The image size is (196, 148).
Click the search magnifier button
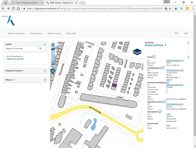pyautogui.click(x=40, y=48)
